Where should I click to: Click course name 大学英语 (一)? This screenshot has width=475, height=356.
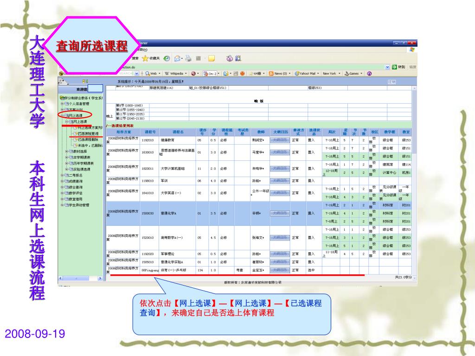(171, 193)
